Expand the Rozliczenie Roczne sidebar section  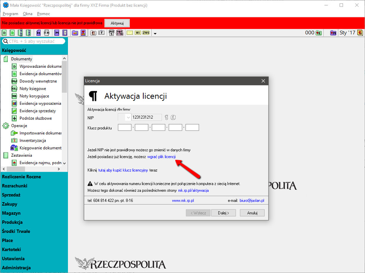[21, 177]
